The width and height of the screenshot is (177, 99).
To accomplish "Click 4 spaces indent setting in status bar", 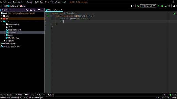I will point(175,98).
